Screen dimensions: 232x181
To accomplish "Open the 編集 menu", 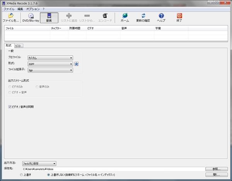I will point(20,9).
